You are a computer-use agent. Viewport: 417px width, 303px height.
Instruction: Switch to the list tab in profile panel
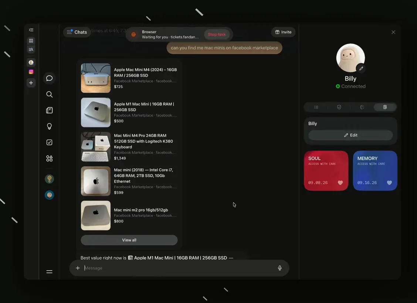[316, 107]
